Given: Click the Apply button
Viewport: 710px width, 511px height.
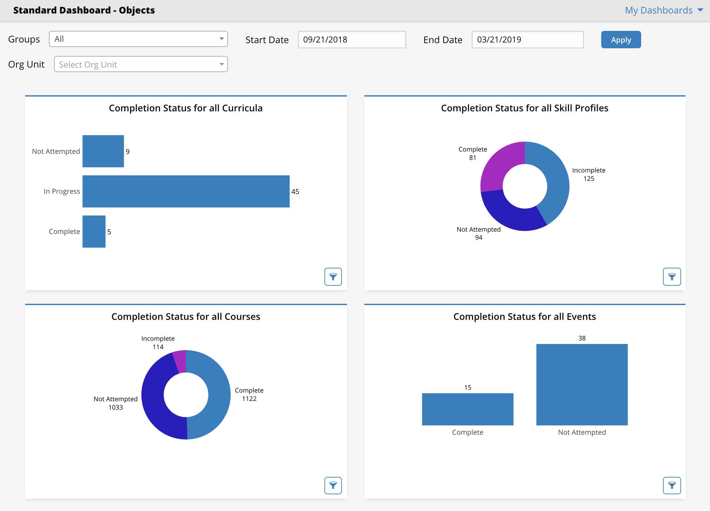Looking at the screenshot, I should click(x=621, y=40).
